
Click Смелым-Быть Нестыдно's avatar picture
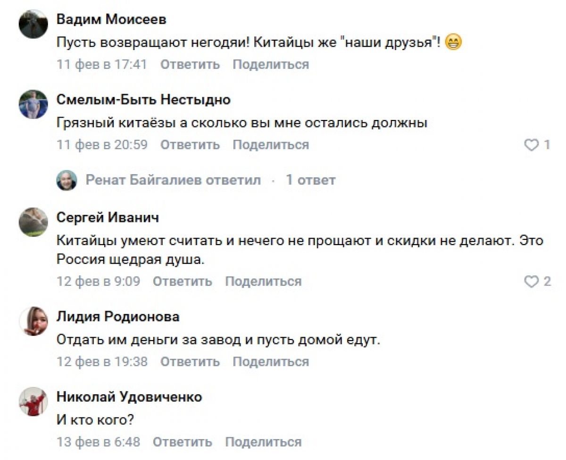33,104
